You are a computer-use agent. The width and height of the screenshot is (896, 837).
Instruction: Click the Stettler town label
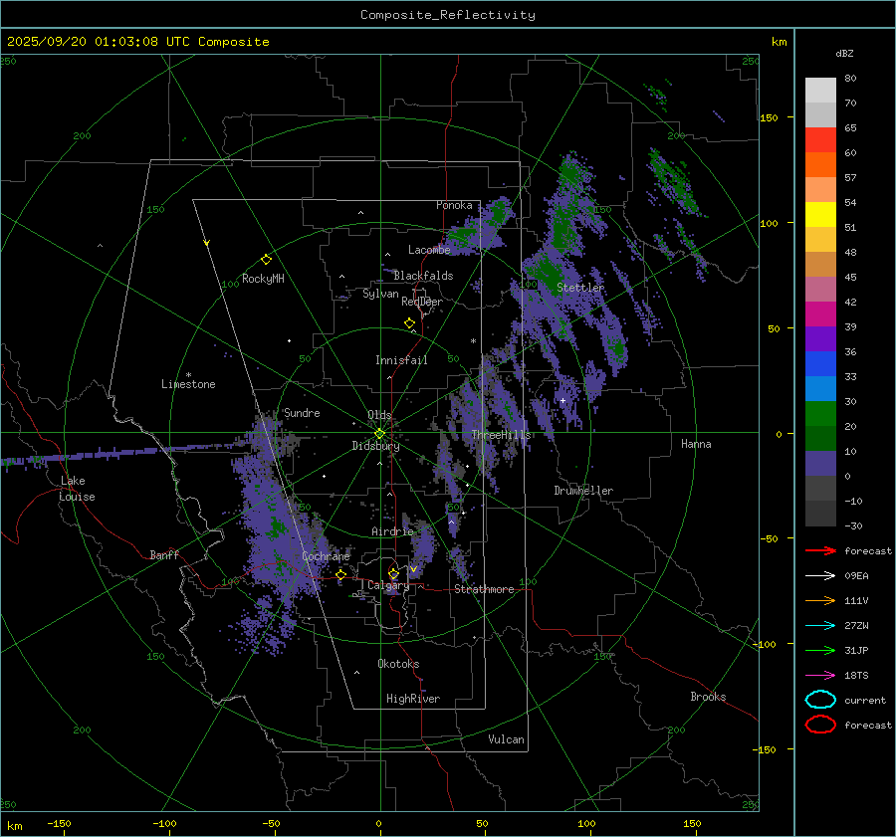tap(580, 288)
